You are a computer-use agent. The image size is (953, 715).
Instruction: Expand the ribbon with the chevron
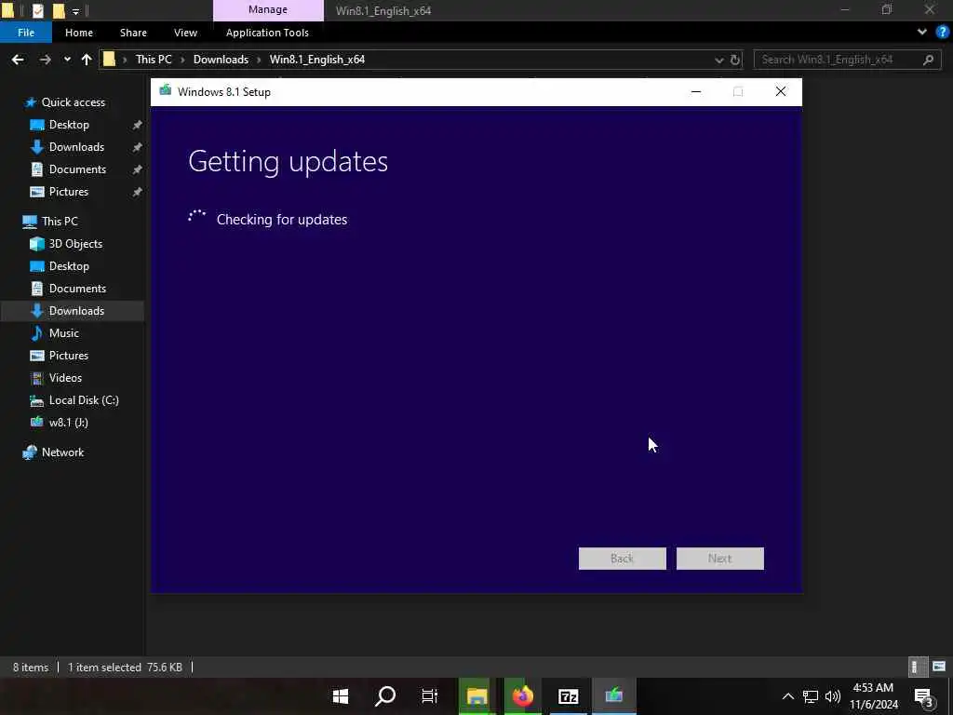point(922,33)
